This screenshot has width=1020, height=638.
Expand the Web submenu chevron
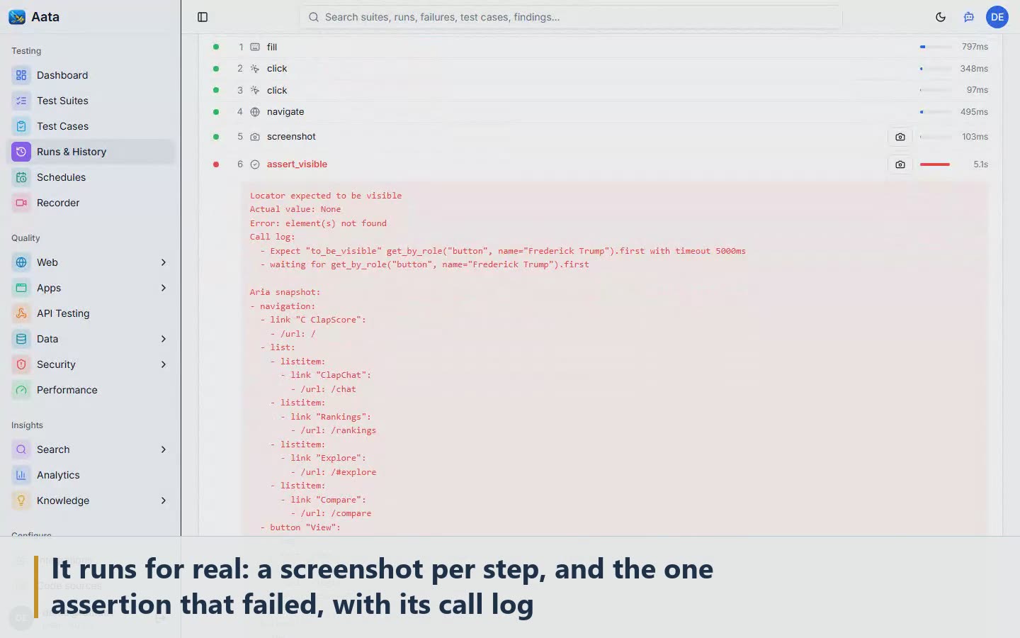[x=164, y=262]
